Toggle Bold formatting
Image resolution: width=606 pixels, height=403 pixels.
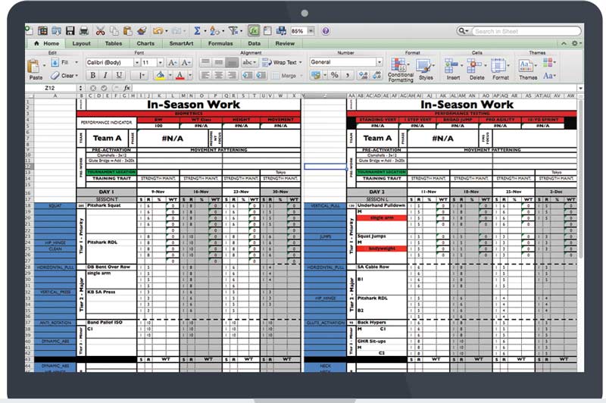click(92, 75)
